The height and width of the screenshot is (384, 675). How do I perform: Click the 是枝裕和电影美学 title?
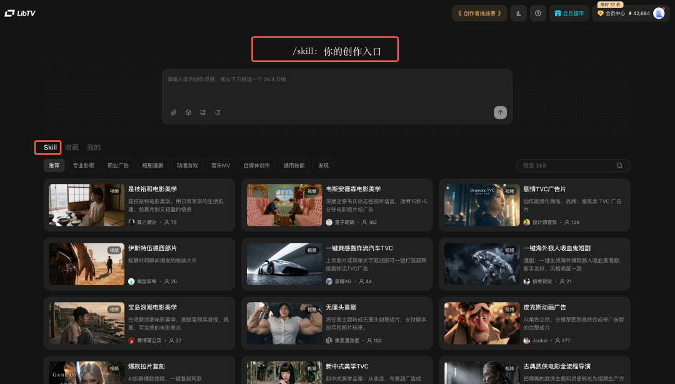pyautogui.click(x=152, y=189)
